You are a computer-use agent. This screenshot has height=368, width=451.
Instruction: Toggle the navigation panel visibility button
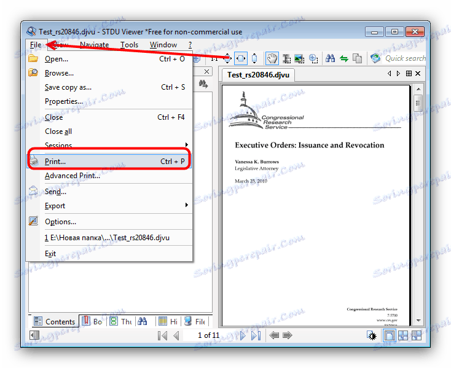(34, 335)
